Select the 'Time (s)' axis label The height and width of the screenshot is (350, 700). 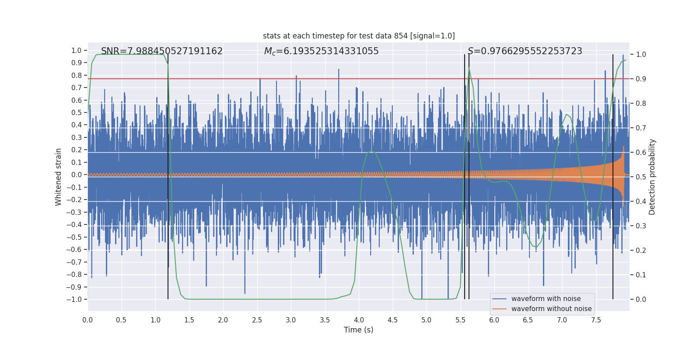[359, 330]
